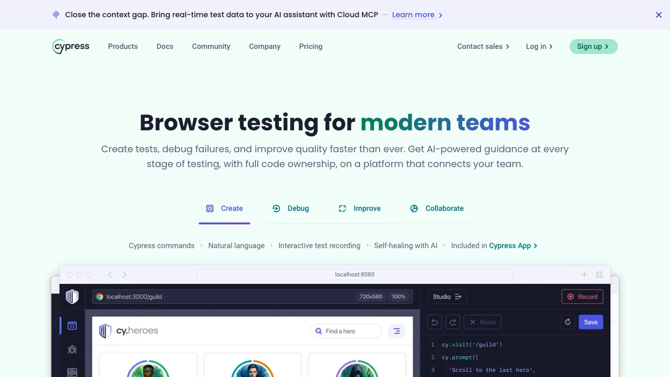Click the Studio refresh icon

point(567,322)
